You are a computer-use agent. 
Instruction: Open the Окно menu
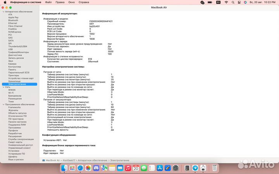tap(72, 2)
